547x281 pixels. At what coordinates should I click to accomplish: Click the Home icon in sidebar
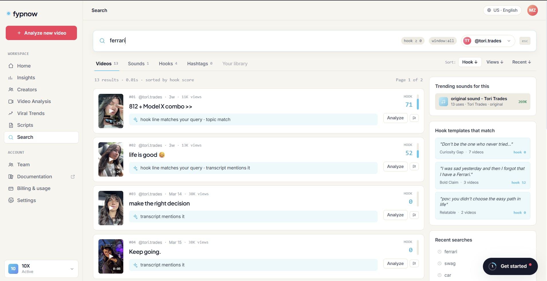pyautogui.click(x=11, y=66)
